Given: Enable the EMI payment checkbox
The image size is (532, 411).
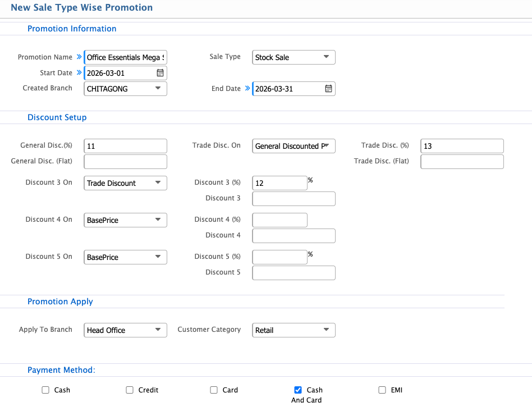Looking at the screenshot, I should click(382, 390).
